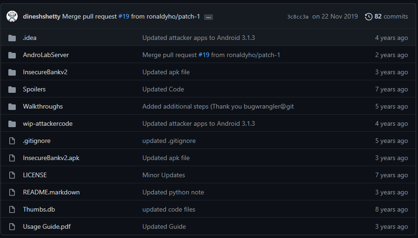The width and height of the screenshot is (418, 238).
Task: Click 'on 22 Nov 2019' commit date
Action: (335, 17)
